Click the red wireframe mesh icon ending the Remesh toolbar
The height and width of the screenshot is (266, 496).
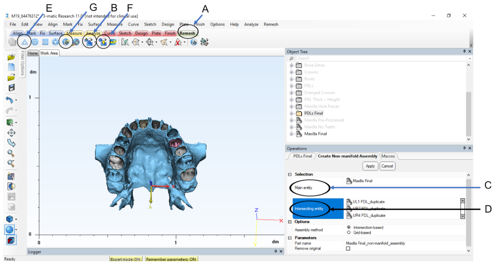(x=205, y=42)
